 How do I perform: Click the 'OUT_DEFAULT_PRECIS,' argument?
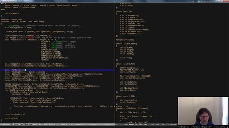[x=51, y=52]
